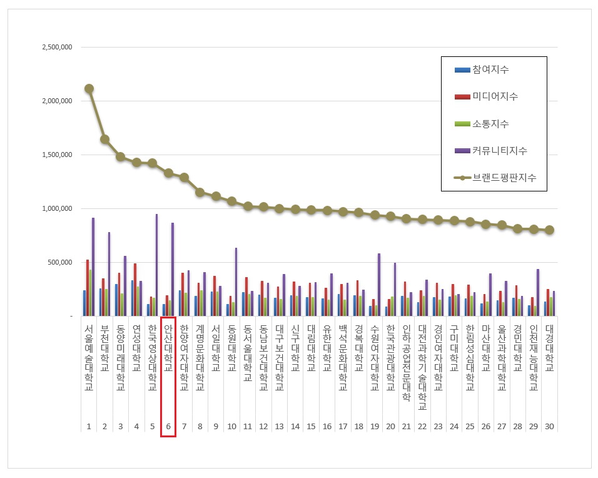Viewport: 598px width, 478px height.
Task: Select the 백석문화대학교 axis label
Action: [343, 357]
